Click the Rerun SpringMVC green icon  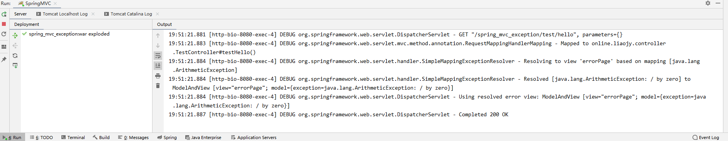pyautogui.click(x=4, y=14)
